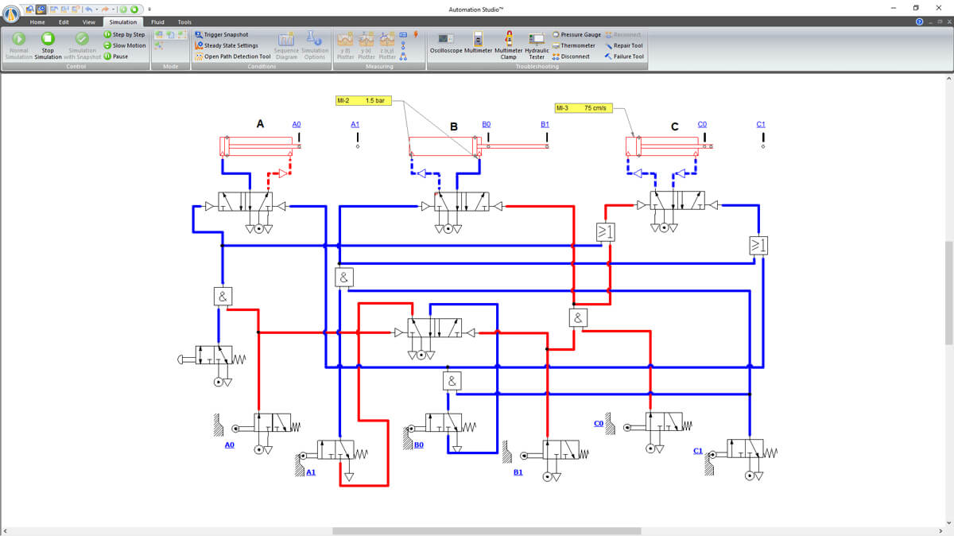Use the Disconnect tool

pyautogui.click(x=572, y=56)
